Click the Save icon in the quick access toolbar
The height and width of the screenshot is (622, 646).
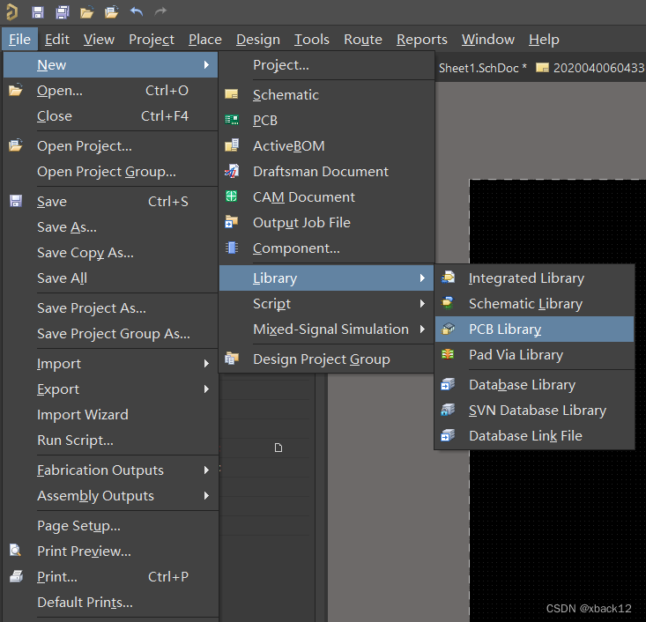38,12
